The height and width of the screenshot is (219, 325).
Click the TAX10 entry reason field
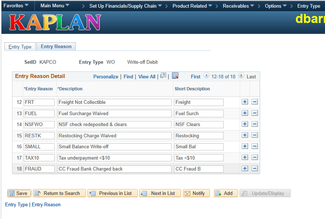[x=39, y=157]
